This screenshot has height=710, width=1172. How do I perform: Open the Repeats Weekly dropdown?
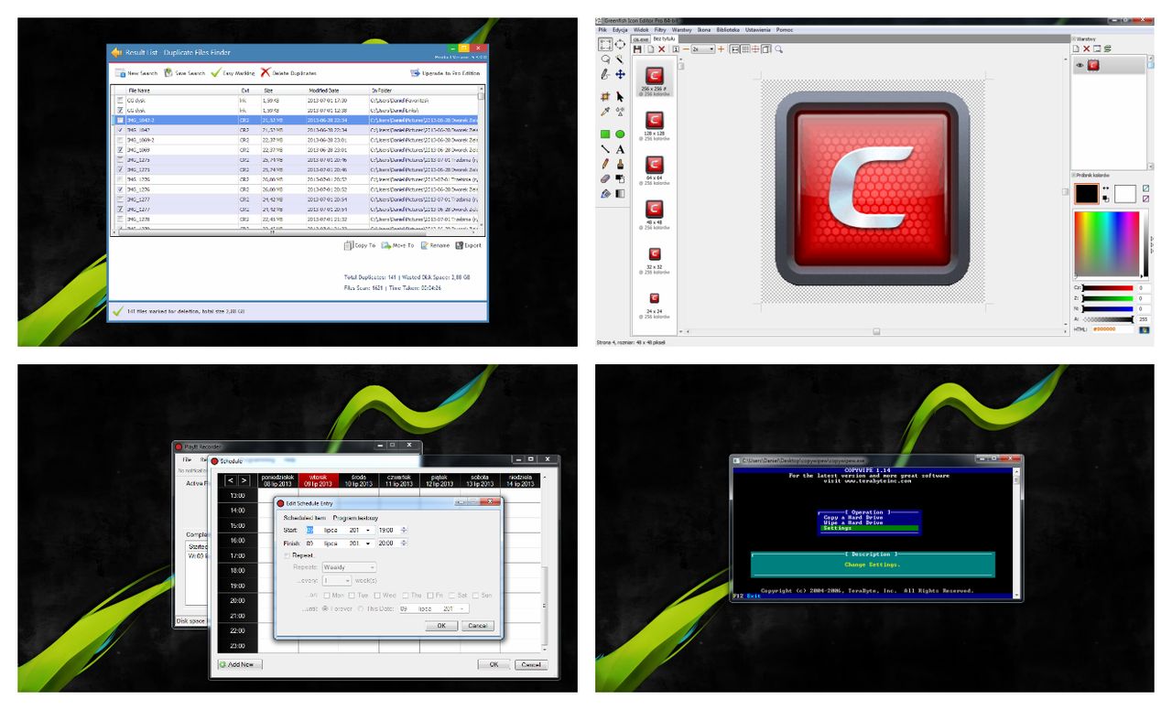tap(349, 567)
